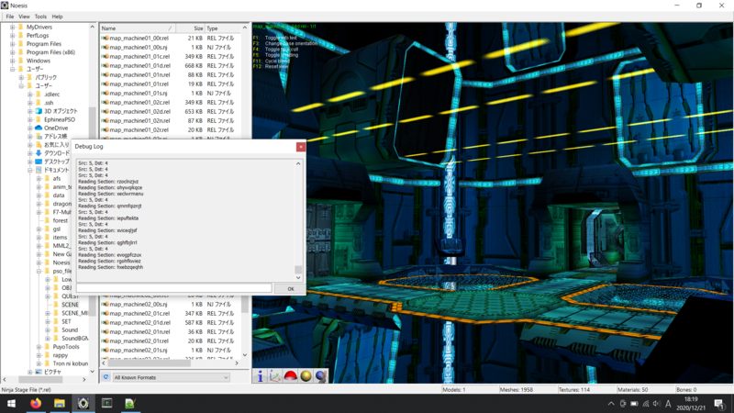Viewport: 734px width, 413px height.
Task: Expand the Windows folder node
Action: pos(13,61)
